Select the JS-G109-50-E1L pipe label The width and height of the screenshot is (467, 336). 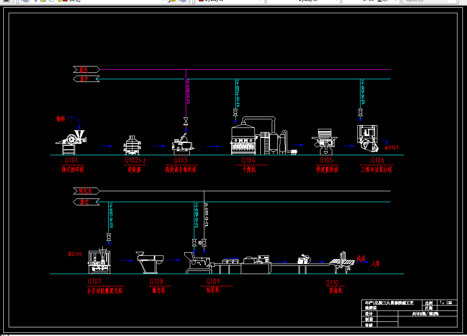tap(206, 215)
